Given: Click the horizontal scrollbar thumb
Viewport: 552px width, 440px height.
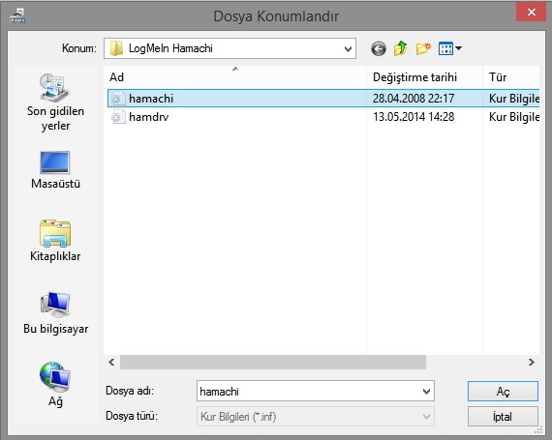Looking at the screenshot, I should tap(273, 362).
